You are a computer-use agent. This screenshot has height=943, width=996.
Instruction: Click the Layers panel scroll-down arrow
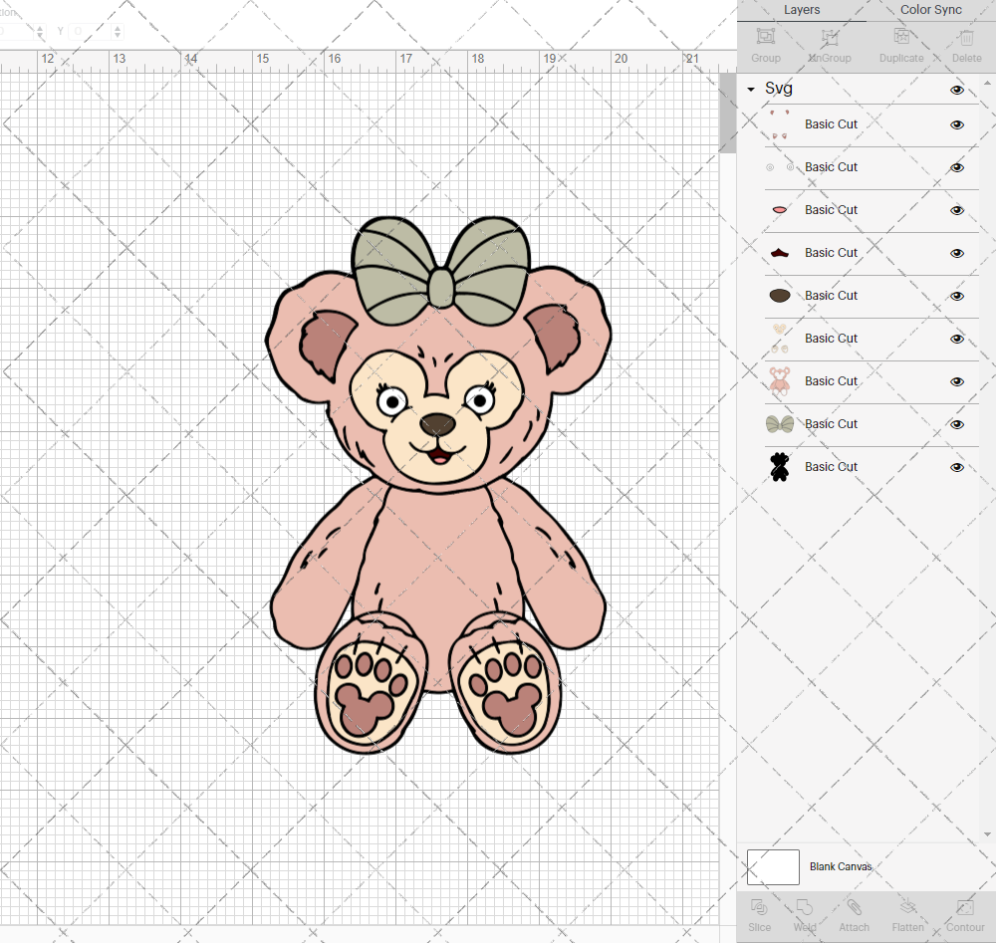[x=987, y=834]
